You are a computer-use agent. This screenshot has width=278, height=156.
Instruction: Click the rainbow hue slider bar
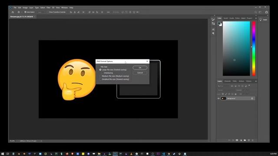(254, 49)
